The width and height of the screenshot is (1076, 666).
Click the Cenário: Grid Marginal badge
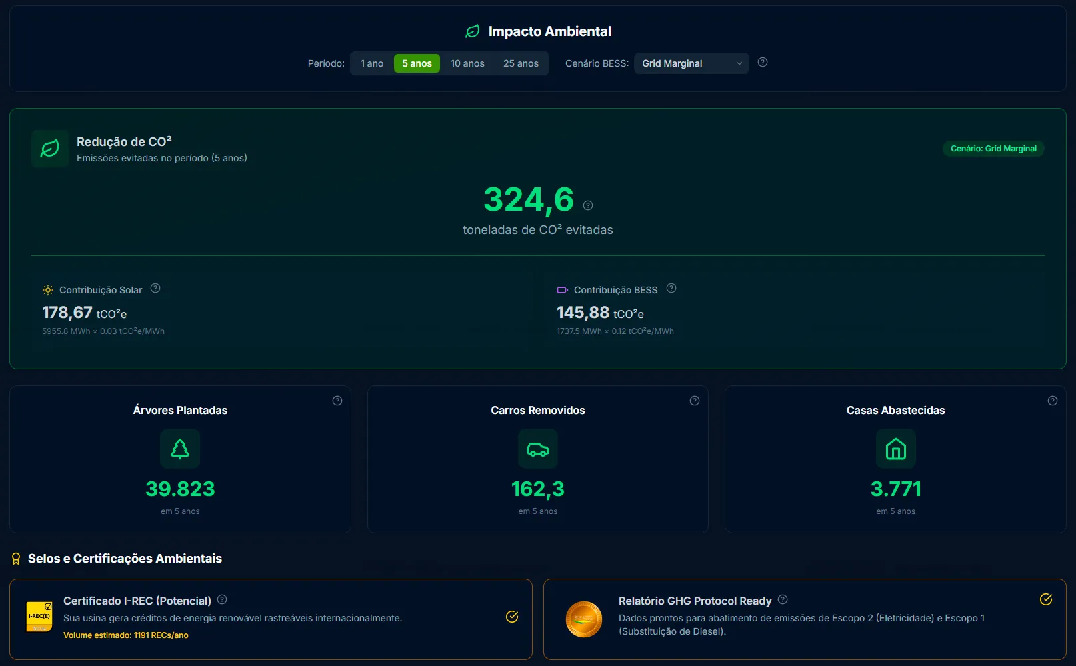coord(993,149)
